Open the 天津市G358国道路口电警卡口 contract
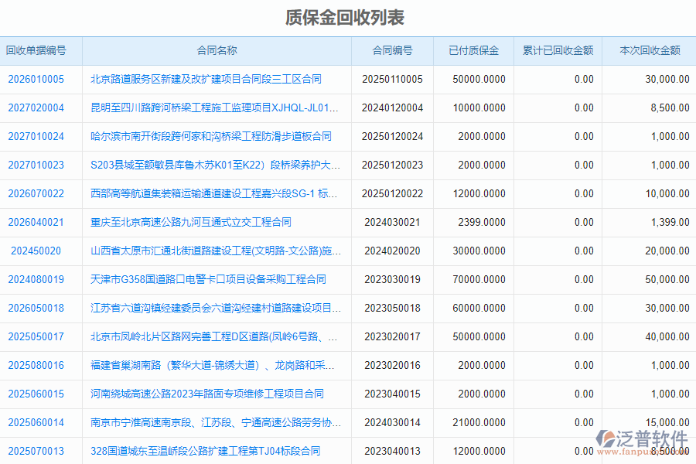 click(204, 279)
